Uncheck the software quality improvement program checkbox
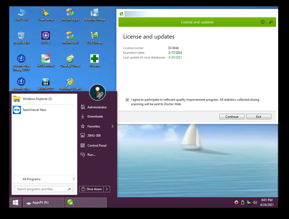 pos(127,100)
